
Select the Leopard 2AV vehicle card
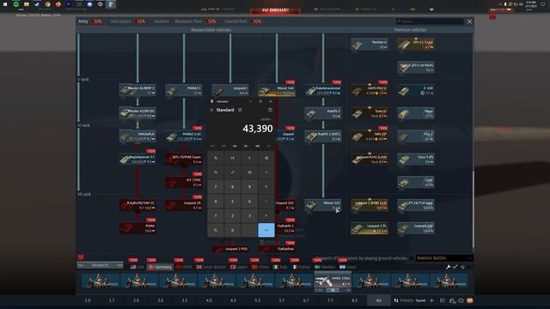click(x=416, y=228)
